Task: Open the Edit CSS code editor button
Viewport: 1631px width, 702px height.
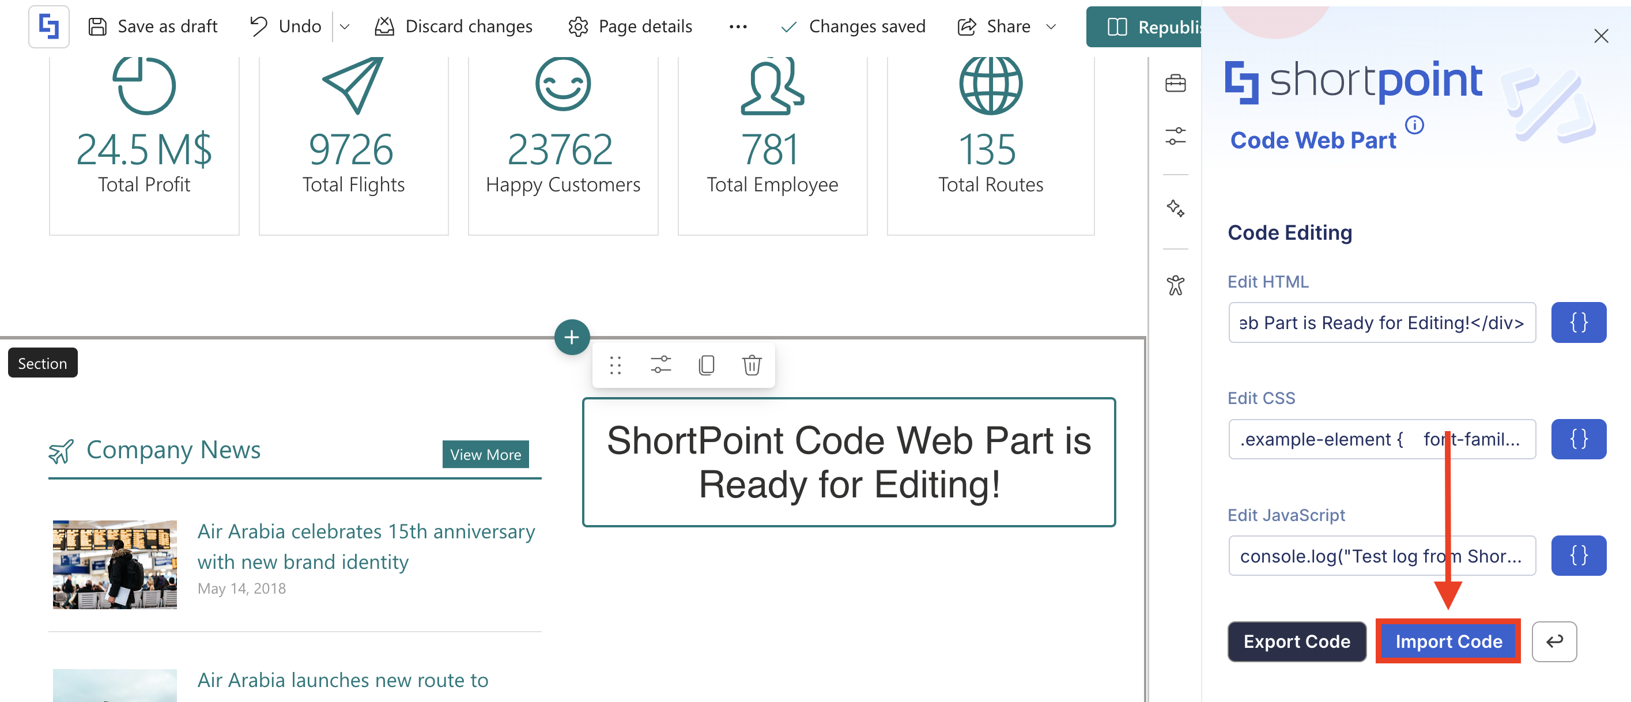Action: pos(1578,439)
